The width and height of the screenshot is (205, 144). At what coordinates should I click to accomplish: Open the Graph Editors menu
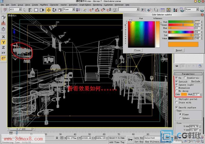click(85, 5)
